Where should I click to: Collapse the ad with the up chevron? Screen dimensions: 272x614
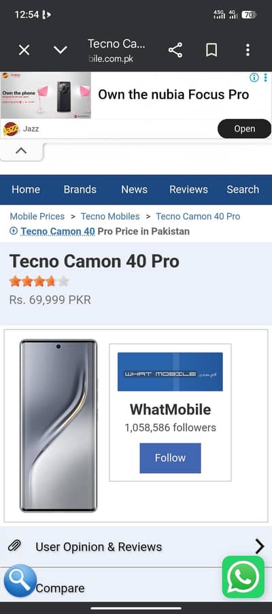click(x=21, y=150)
